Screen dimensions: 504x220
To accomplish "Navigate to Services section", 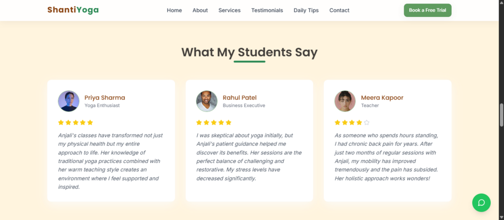I will (229, 10).
